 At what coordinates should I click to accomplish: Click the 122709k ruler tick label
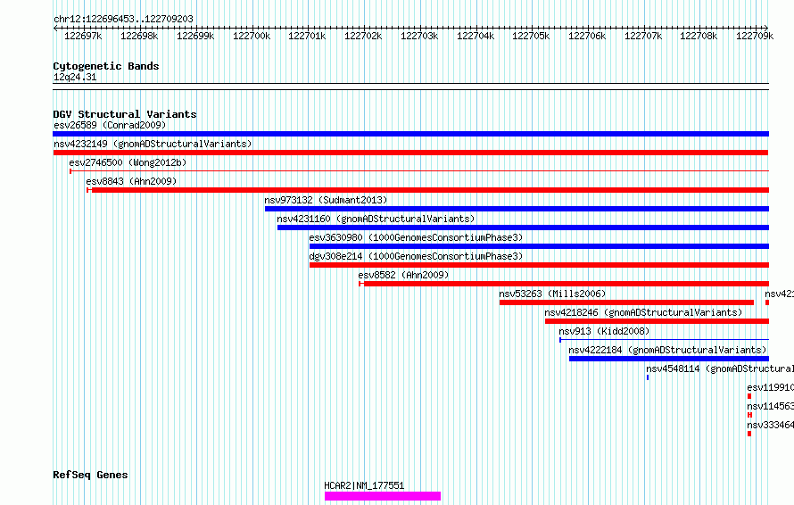point(755,36)
